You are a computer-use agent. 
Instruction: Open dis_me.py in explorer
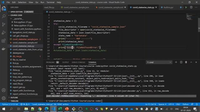click(17, 56)
